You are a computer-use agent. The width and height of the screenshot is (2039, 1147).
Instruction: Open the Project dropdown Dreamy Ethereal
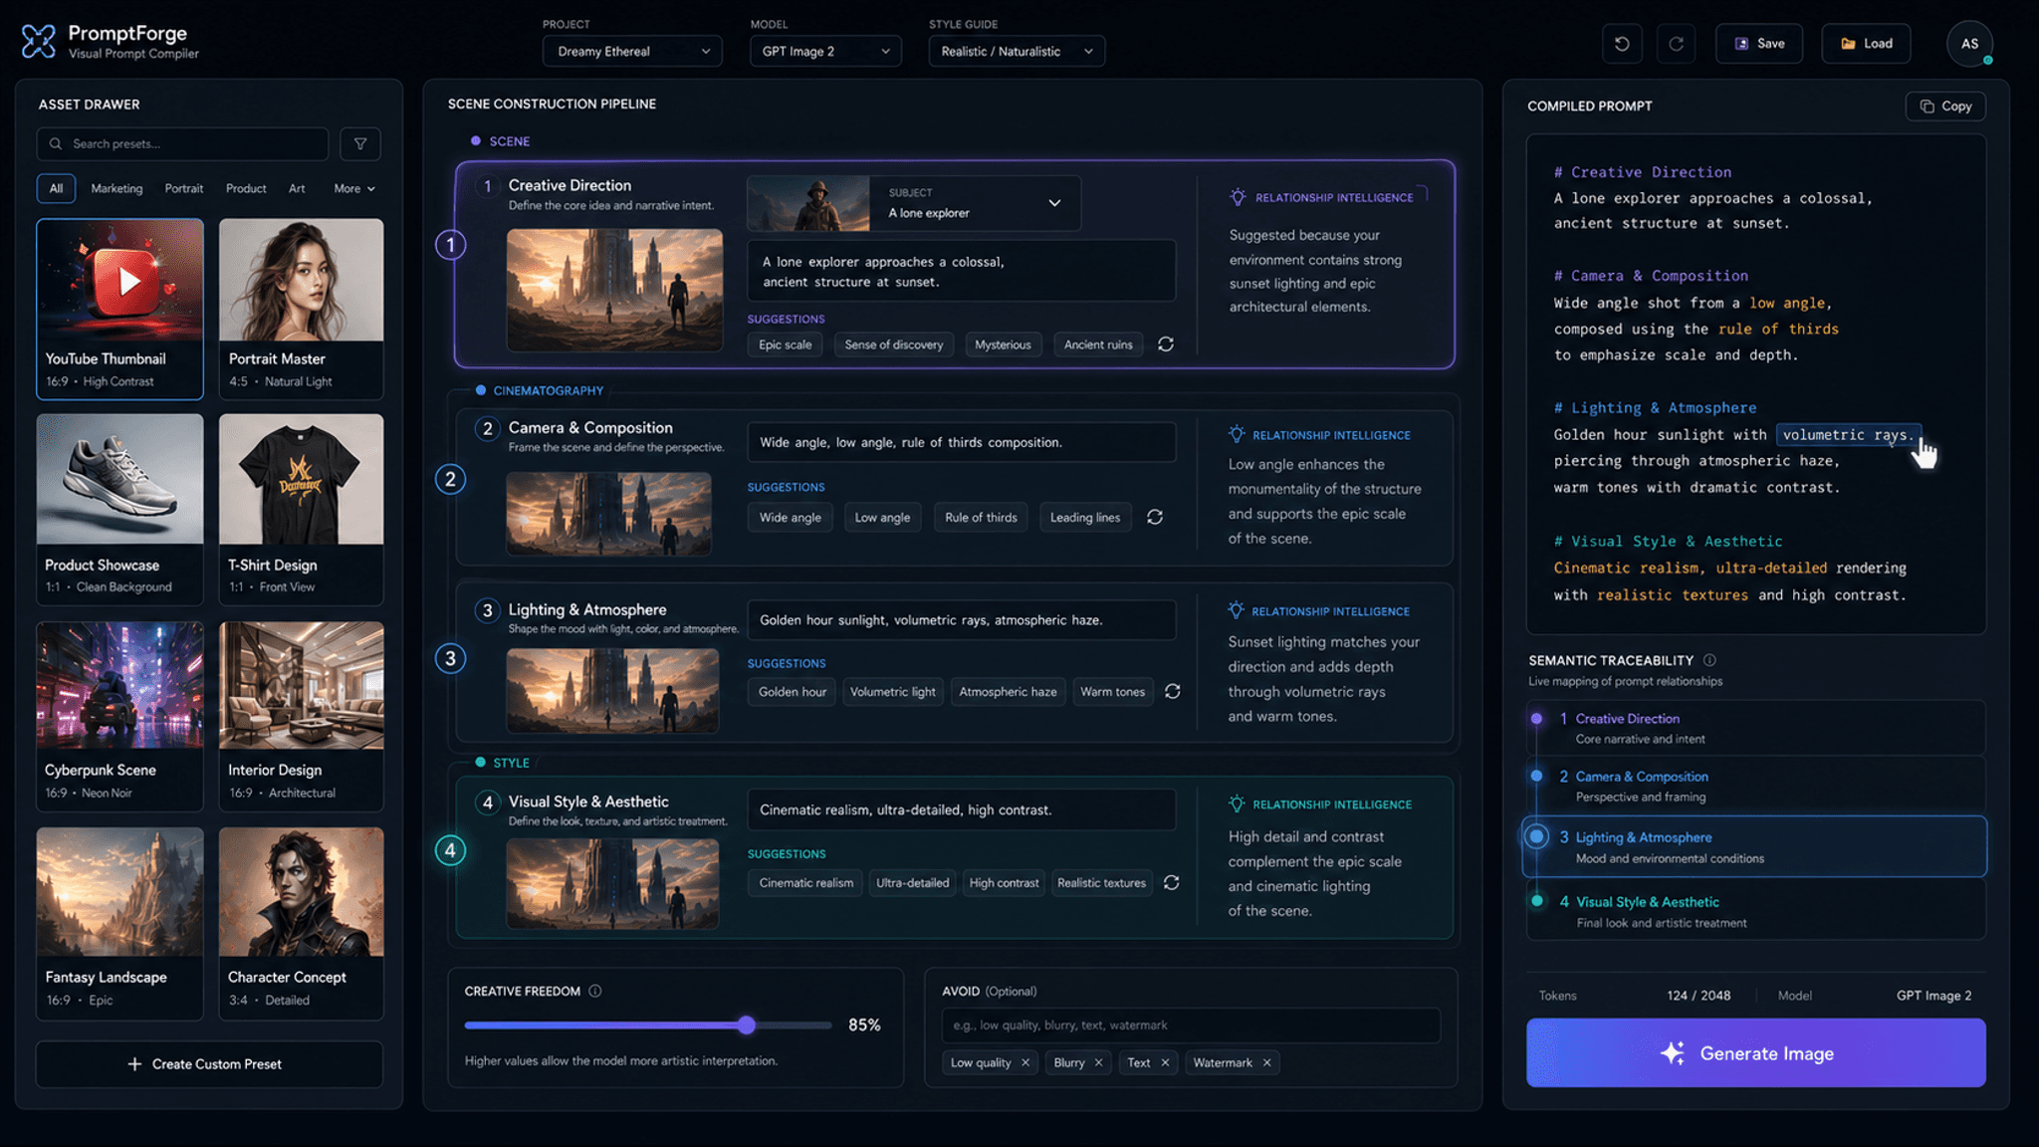tap(632, 51)
